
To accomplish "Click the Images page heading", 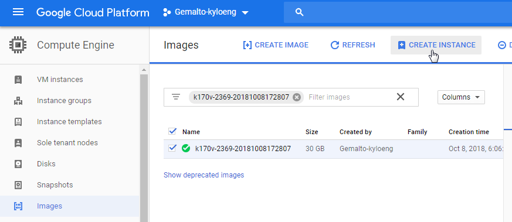I will [x=181, y=45].
